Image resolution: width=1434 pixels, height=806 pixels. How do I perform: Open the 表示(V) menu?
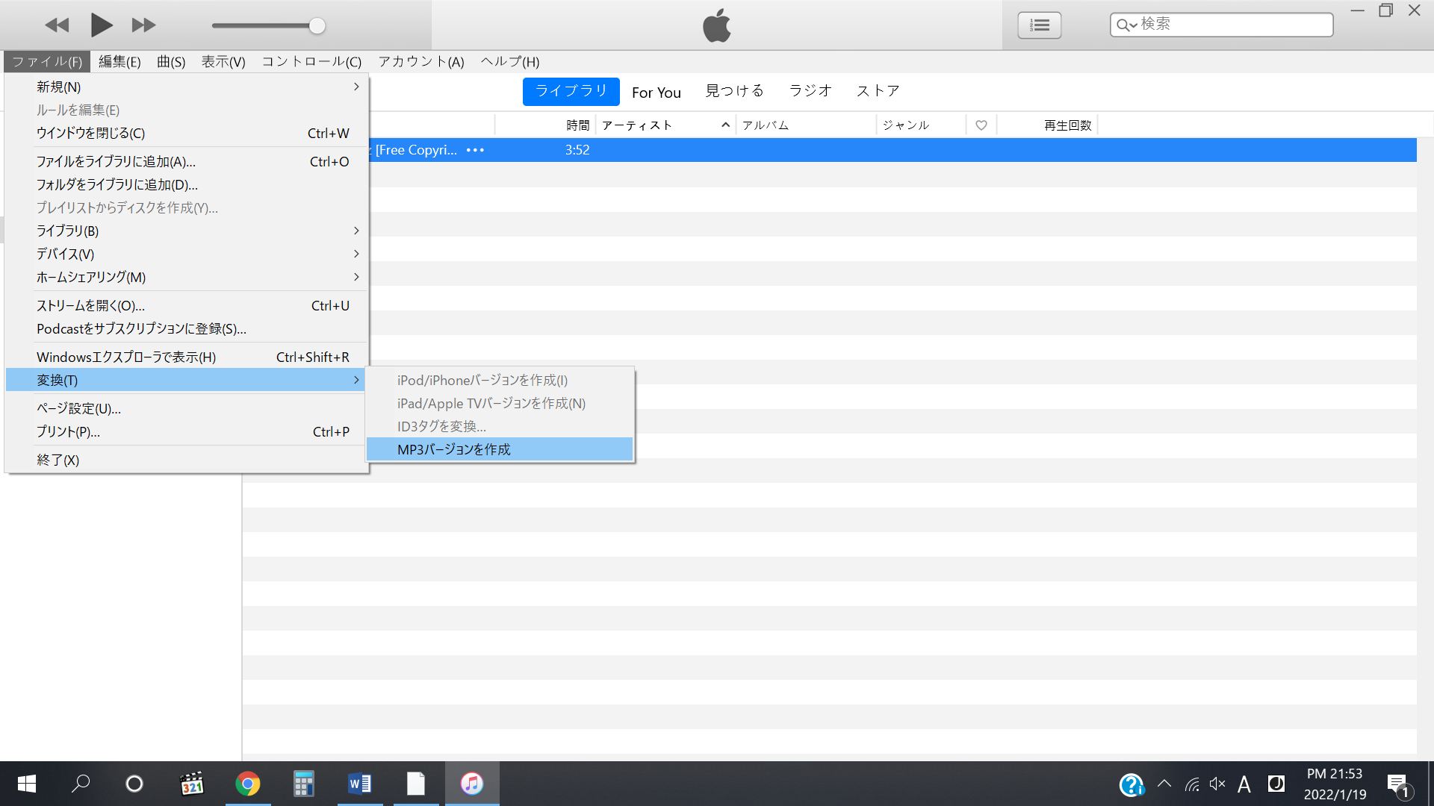tap(223, 62)
